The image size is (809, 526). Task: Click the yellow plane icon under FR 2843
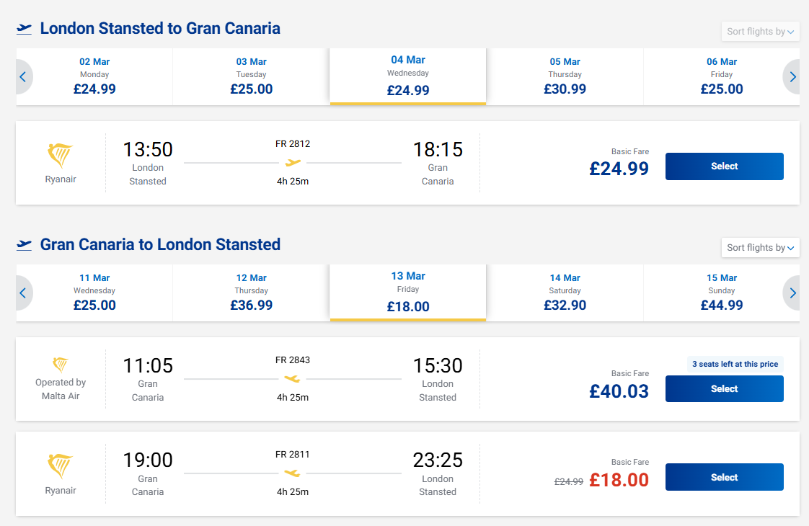(x=292, y=379)
